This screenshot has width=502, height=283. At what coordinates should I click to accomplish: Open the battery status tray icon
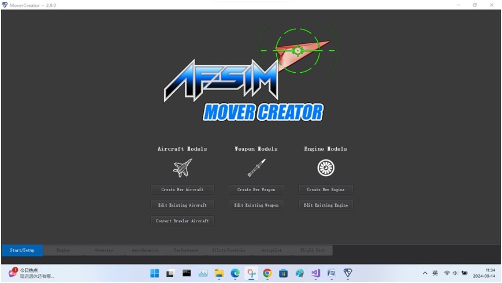(x=464, y=273)
